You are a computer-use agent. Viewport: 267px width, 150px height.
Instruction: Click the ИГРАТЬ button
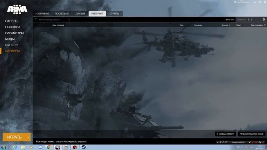(x=14, y=137)
